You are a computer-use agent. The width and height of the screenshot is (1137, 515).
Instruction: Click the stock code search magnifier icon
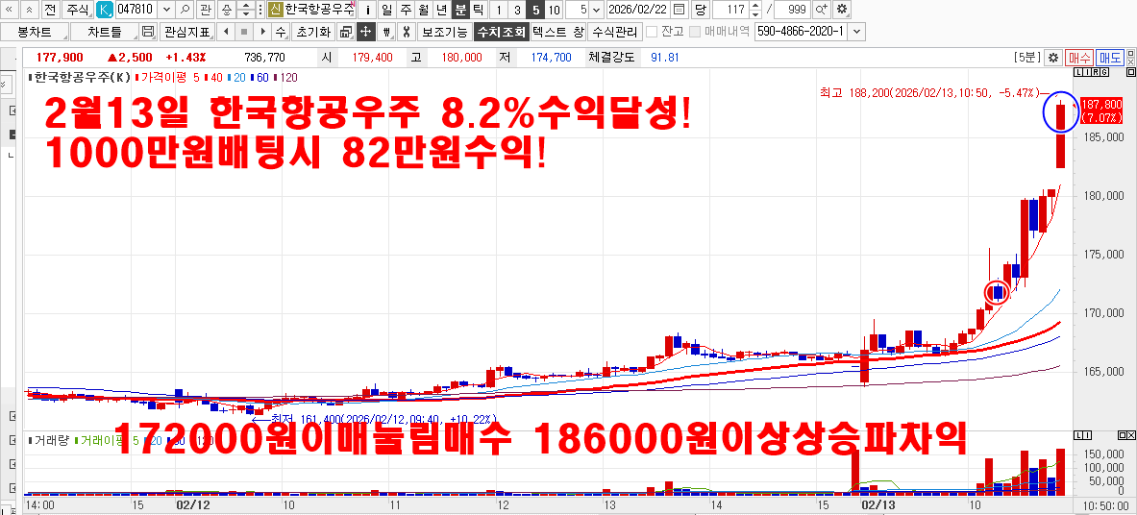click(185, 10)
